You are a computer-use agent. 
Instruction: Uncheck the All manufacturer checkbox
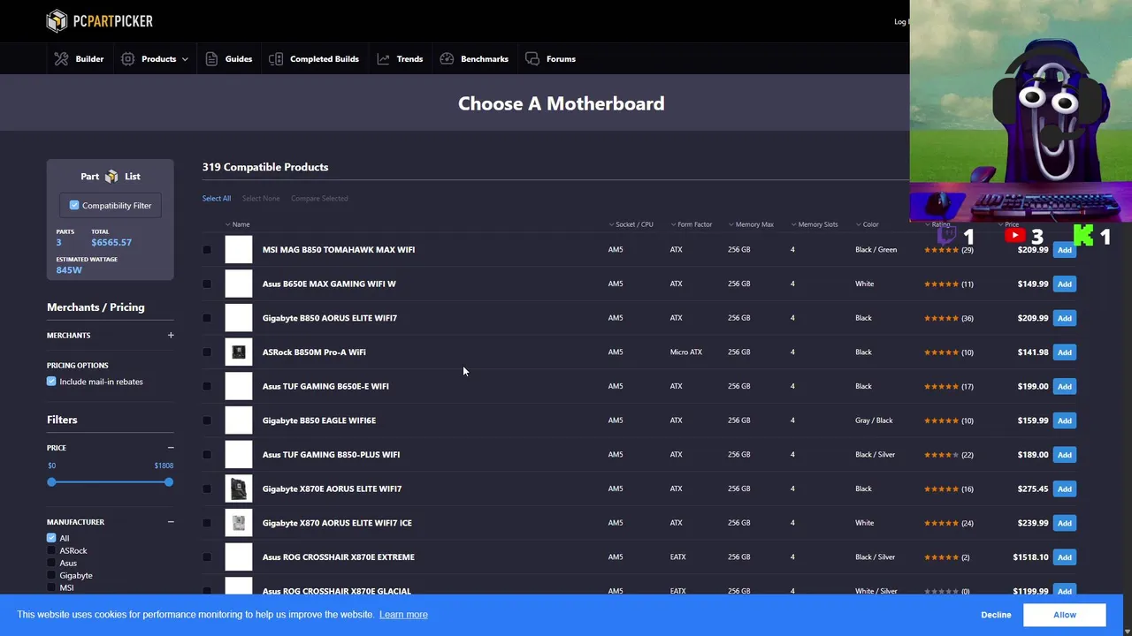(x=51, y=538)
